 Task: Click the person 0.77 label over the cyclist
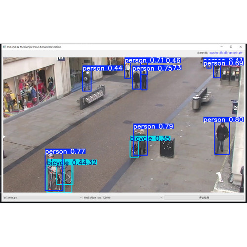click(65, 151)
